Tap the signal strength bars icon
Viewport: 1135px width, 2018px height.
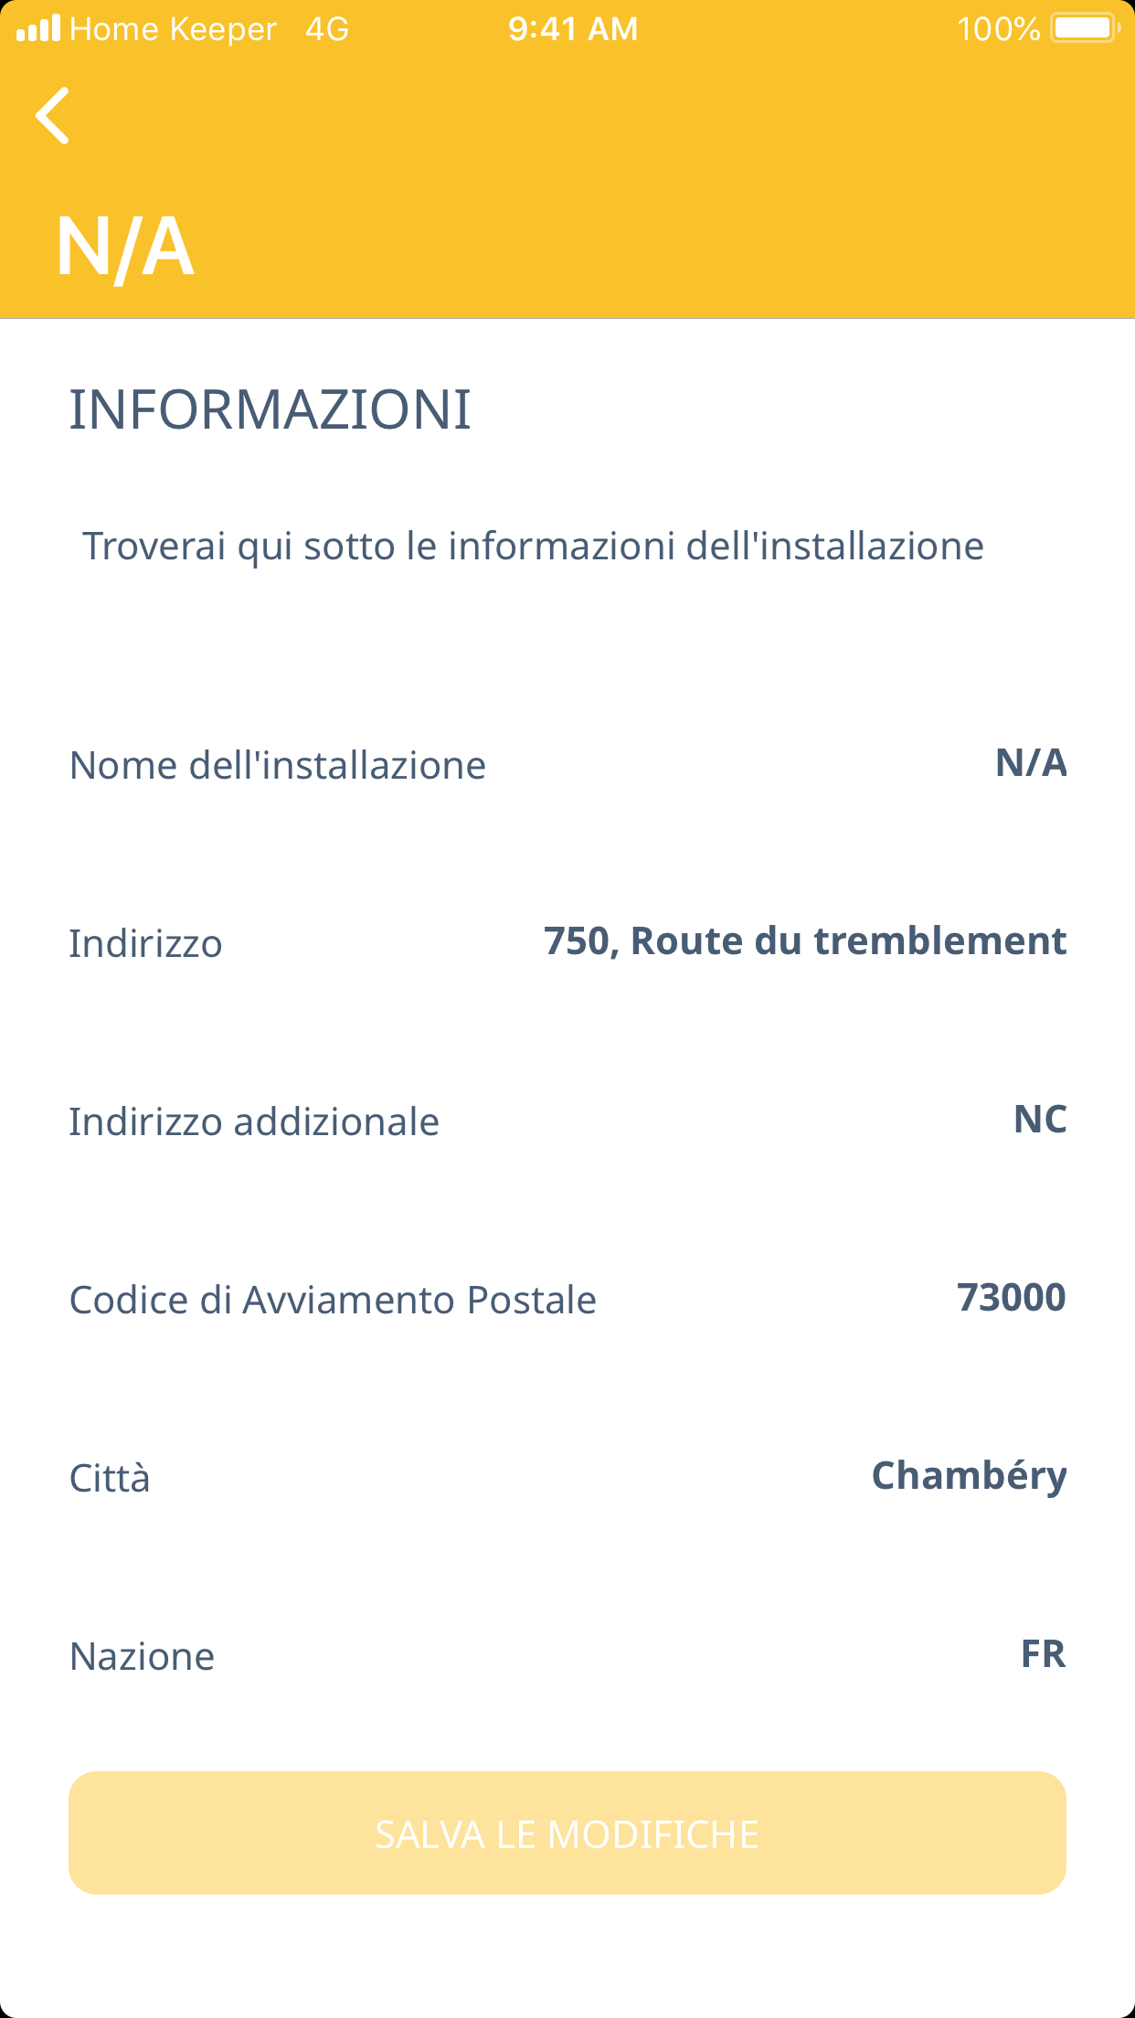[38, 28]
